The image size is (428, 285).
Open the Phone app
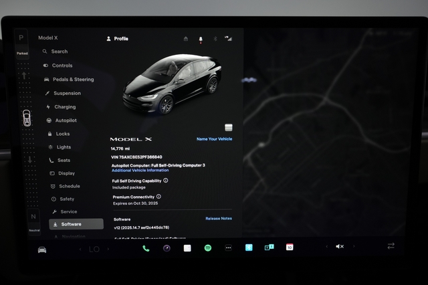(146, 248)
